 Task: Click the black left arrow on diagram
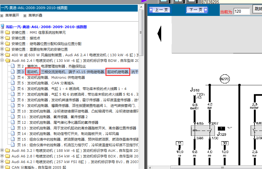pos(159,33)
